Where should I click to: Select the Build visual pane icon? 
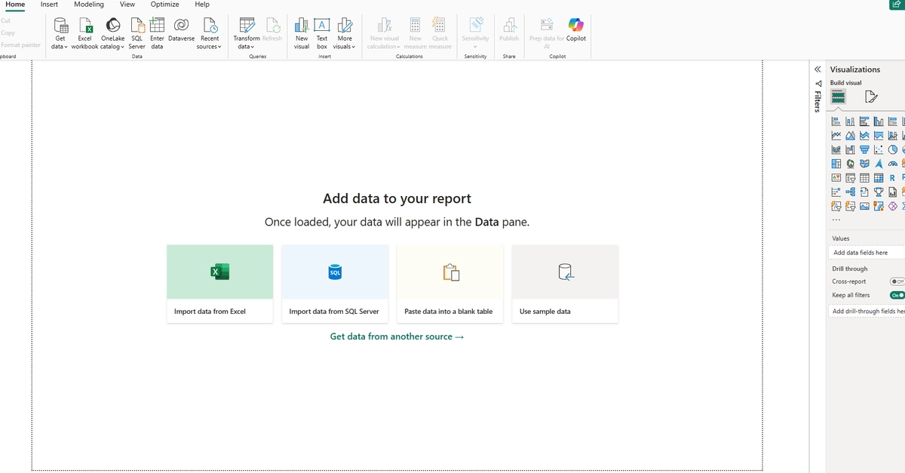[x=838, y=97]
